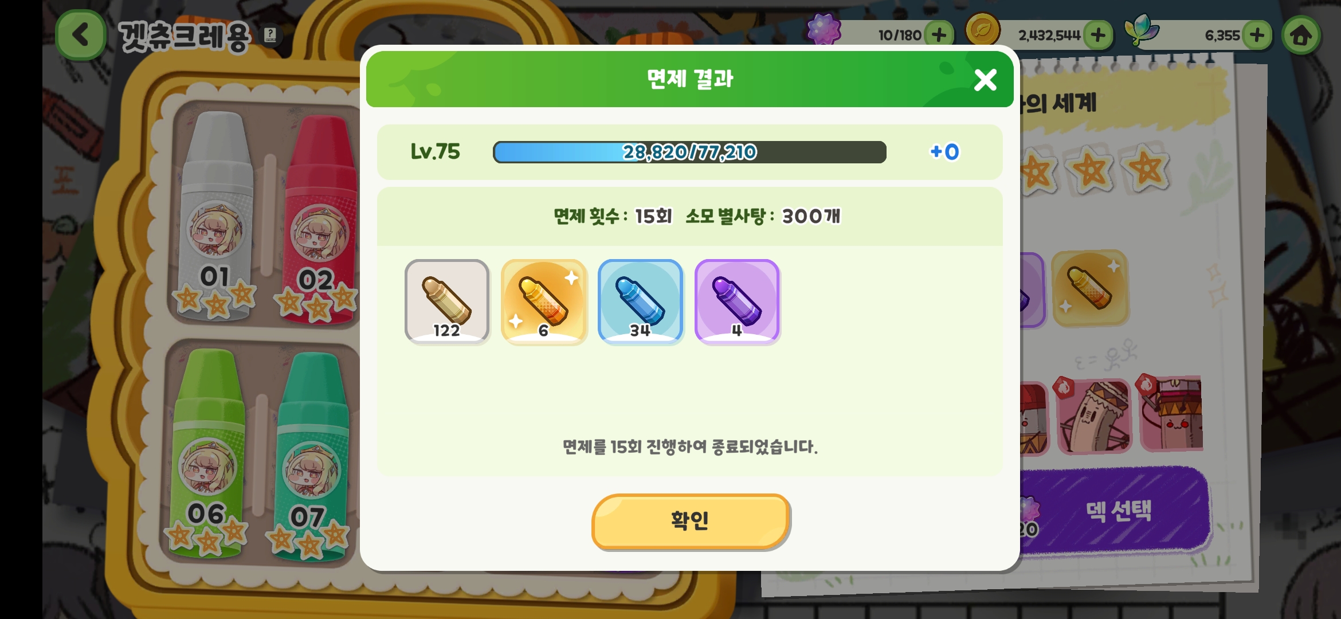Add more rainbow leaf gems

pyautogui.click(x=1257, y=36)
